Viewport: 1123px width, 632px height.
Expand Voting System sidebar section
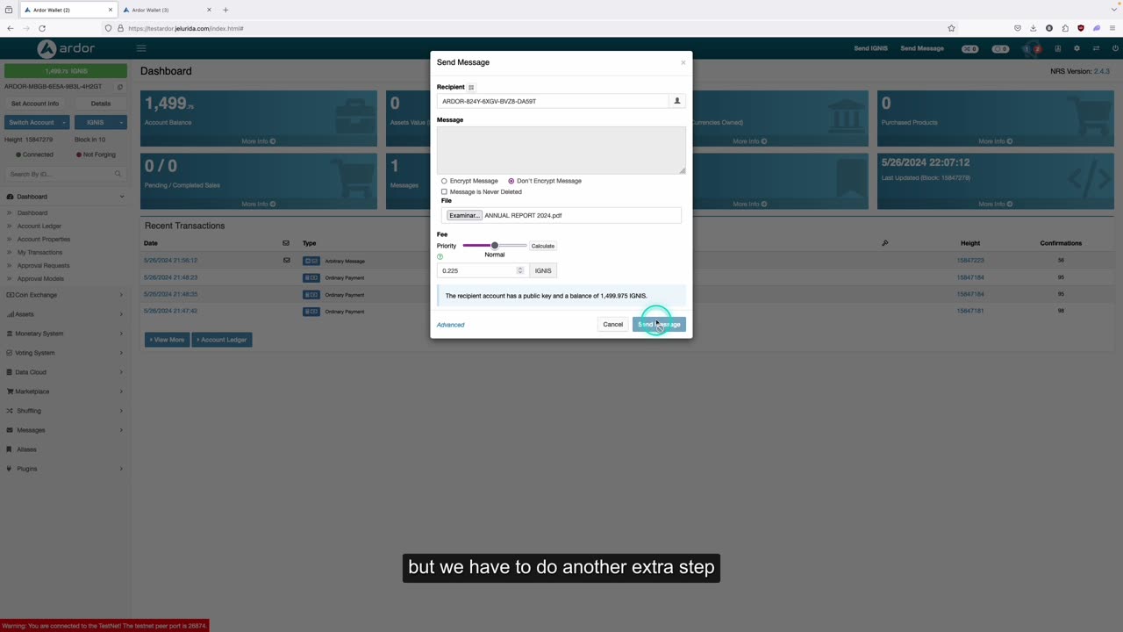(x=66, y=353)
